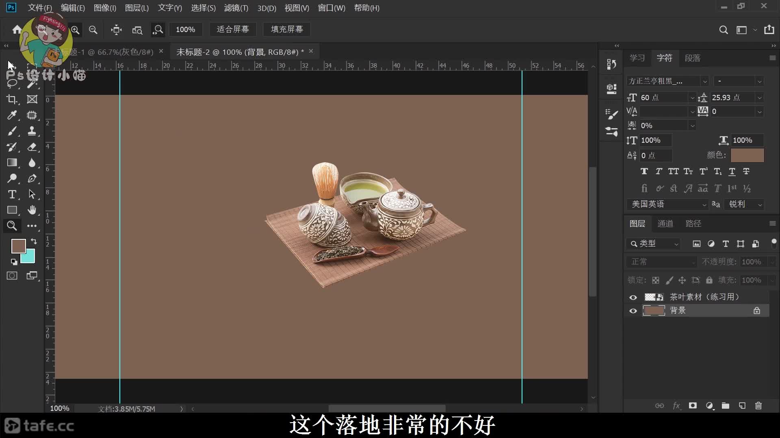
Task: Switch to the 路径 tab
Action: [693, 223]
